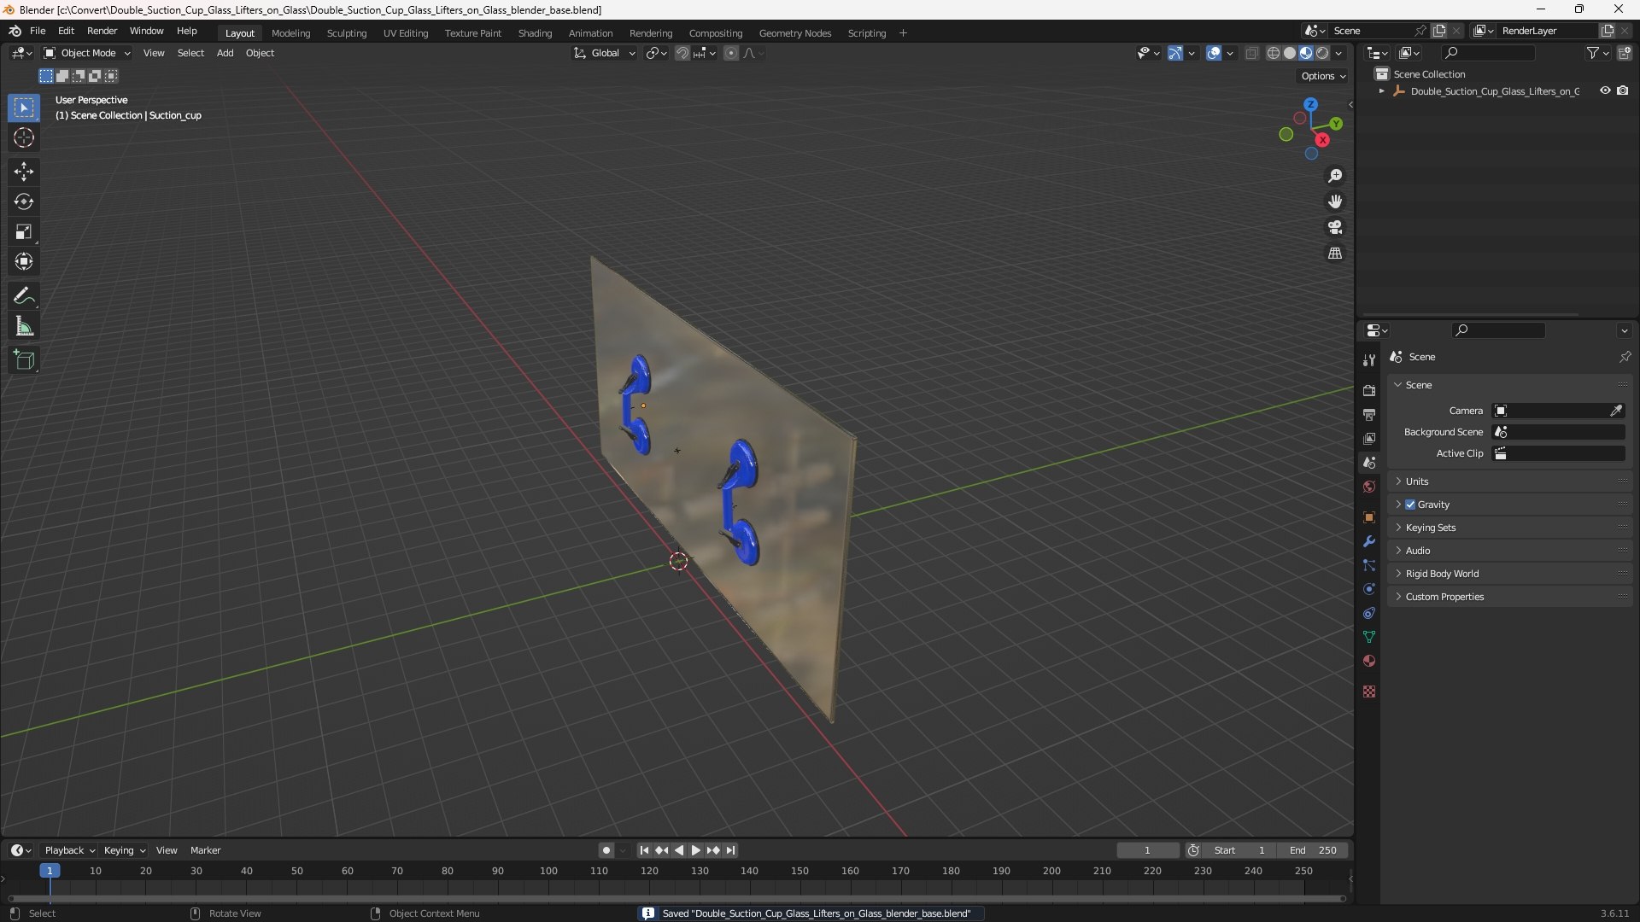Disable the collection in renders via the camera icon

1623,91
